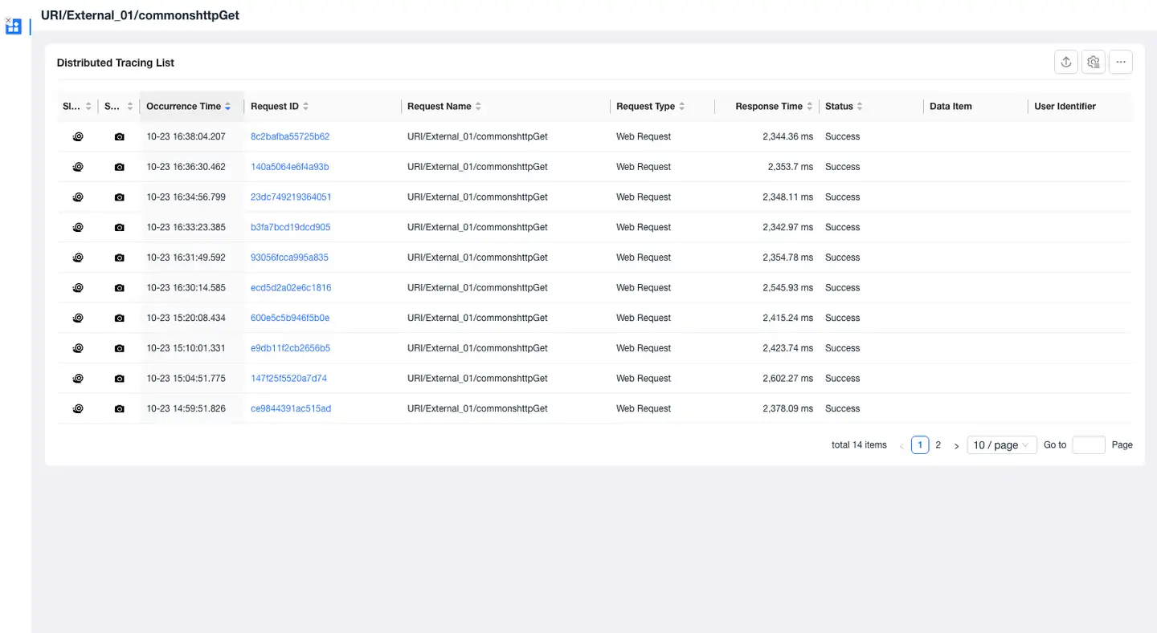Click the export/upload icon above the tracing list

point(1065,62)
